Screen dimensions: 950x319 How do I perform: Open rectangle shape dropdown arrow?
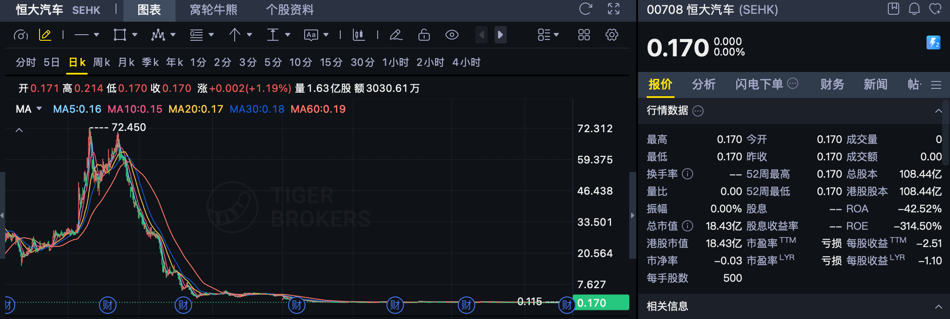pos(135,35)
